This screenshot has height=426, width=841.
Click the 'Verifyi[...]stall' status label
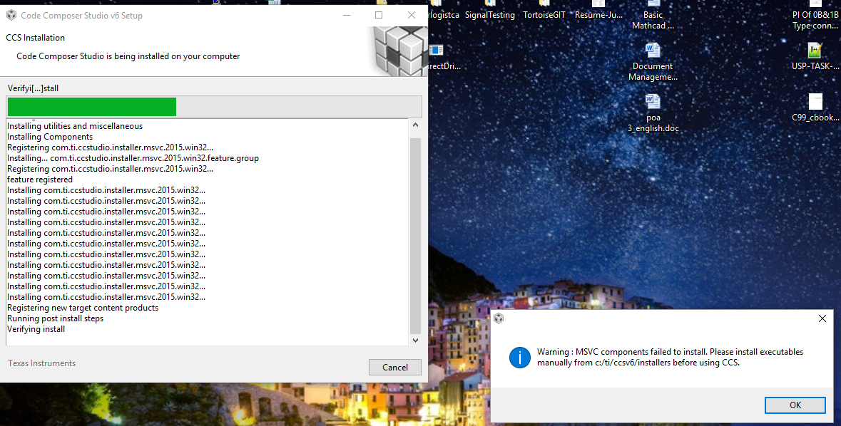coord(34,88)
